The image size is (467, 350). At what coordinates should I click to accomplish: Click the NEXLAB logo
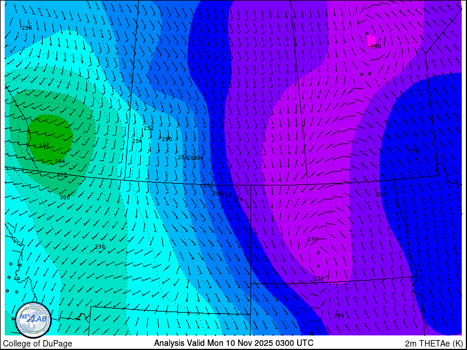click(x=33, y=320)
